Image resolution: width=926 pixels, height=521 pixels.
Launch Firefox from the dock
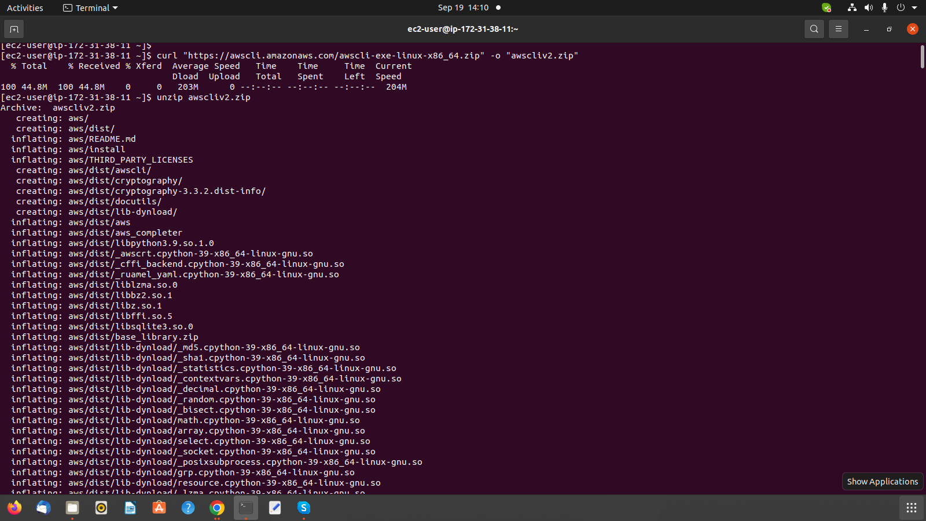pos(14,508)
